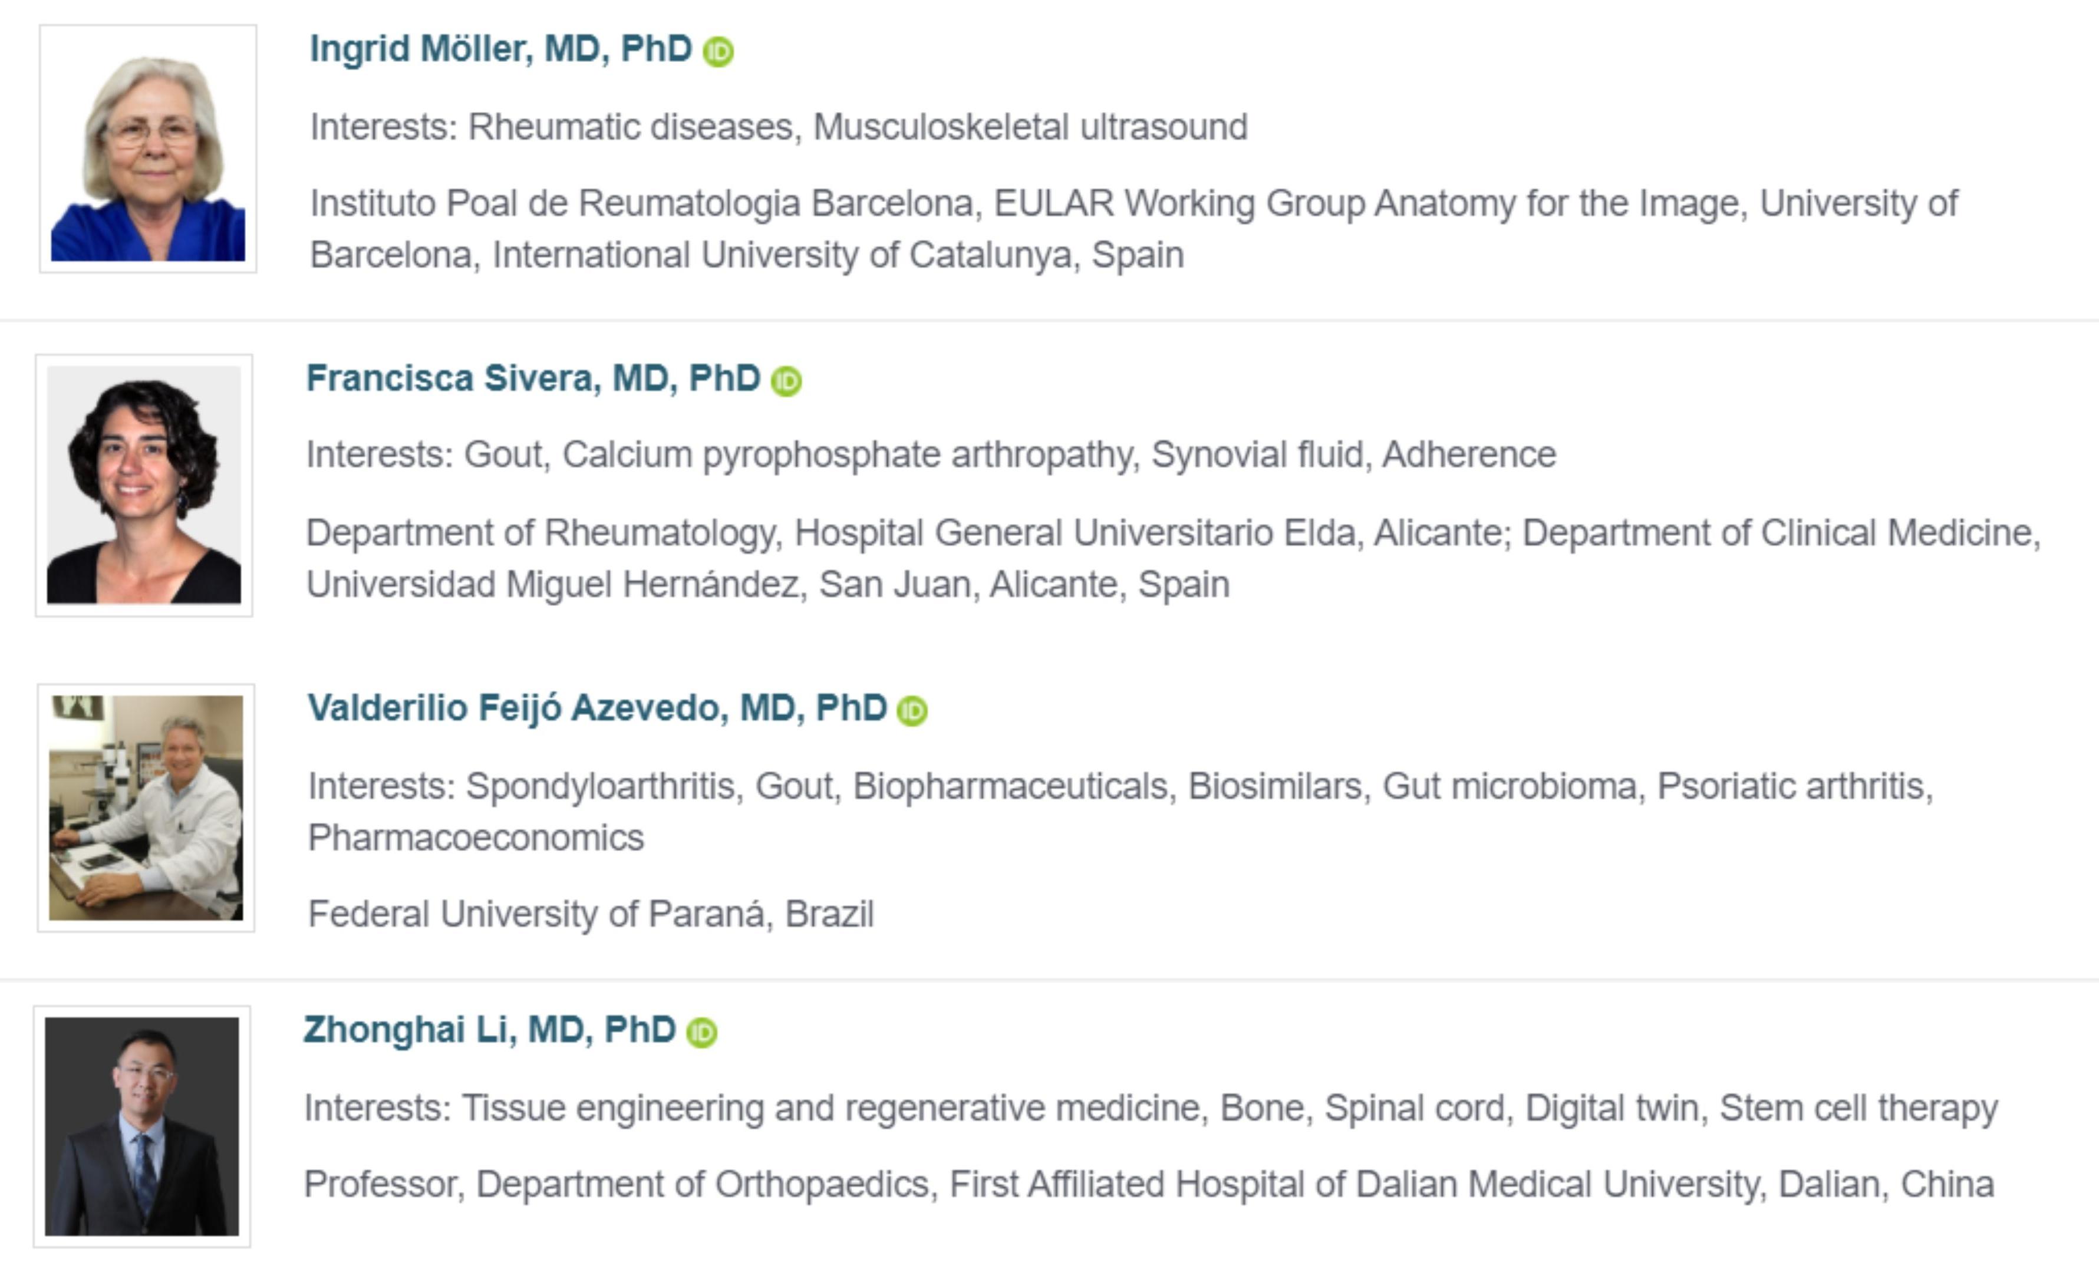Open Ingrid Möller's ORCID icon
The width and height of the screenshot is (2099, 1272).
coord(718,52)
